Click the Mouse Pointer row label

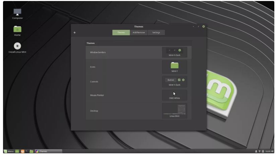click(x=97, y=95)
